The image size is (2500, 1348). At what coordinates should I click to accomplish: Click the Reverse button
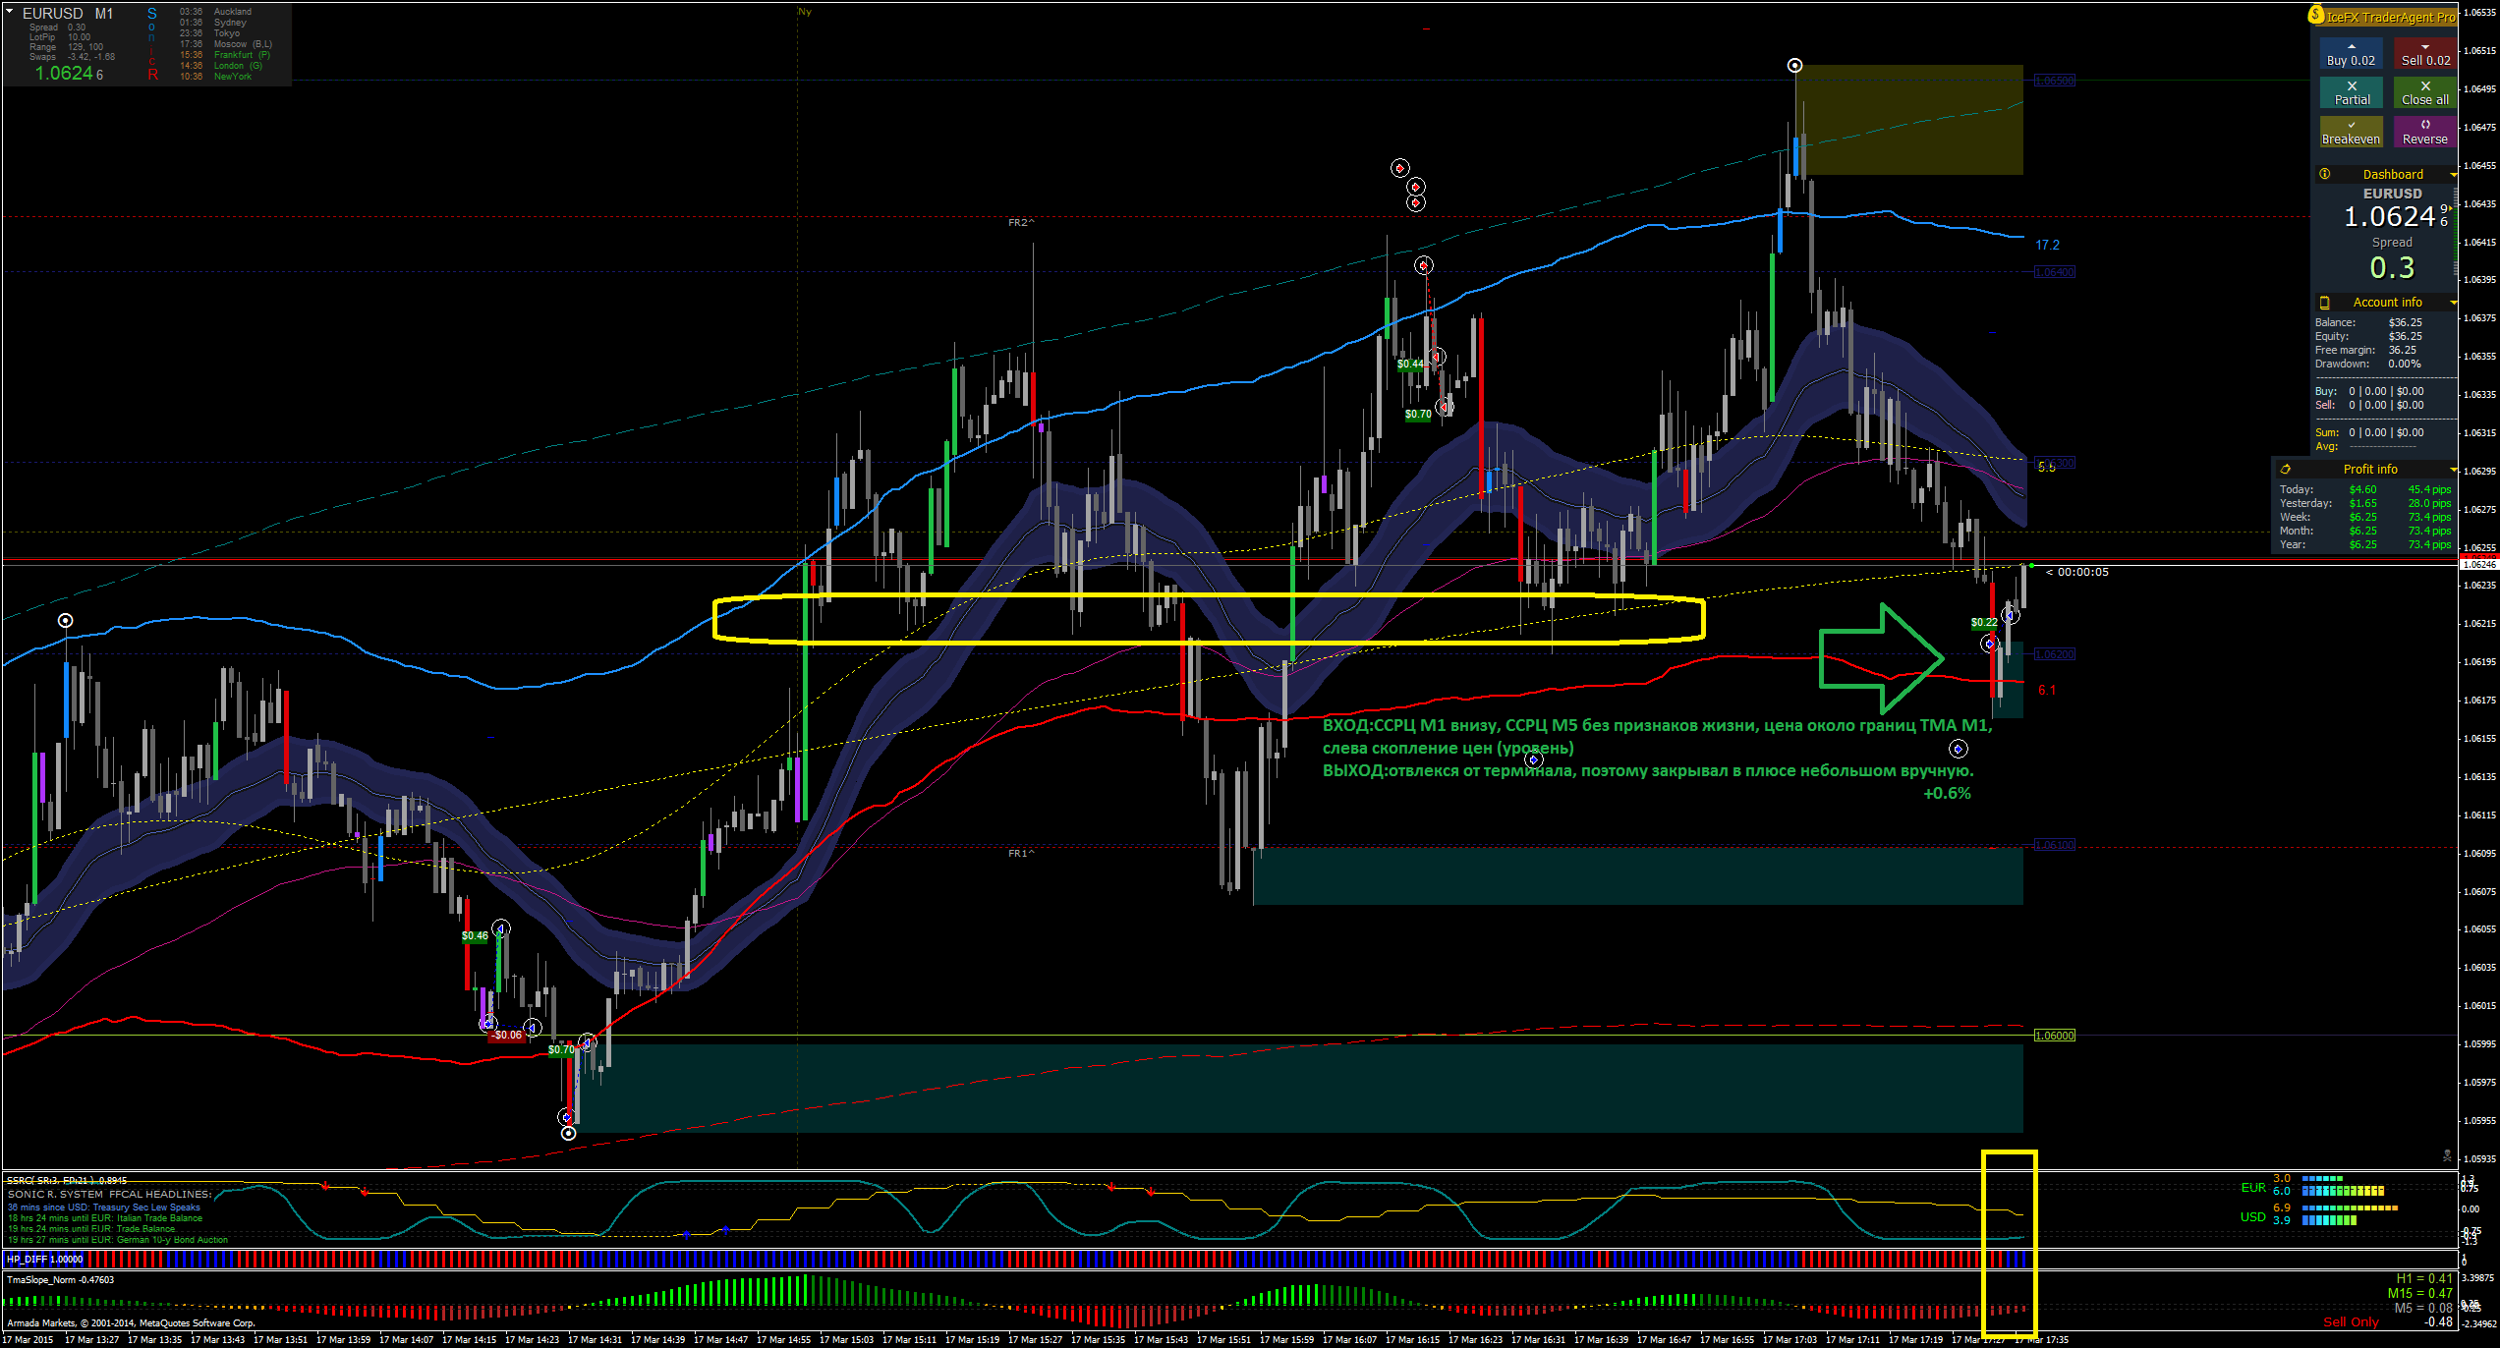pyautogui.click(x=2425, y=133)
